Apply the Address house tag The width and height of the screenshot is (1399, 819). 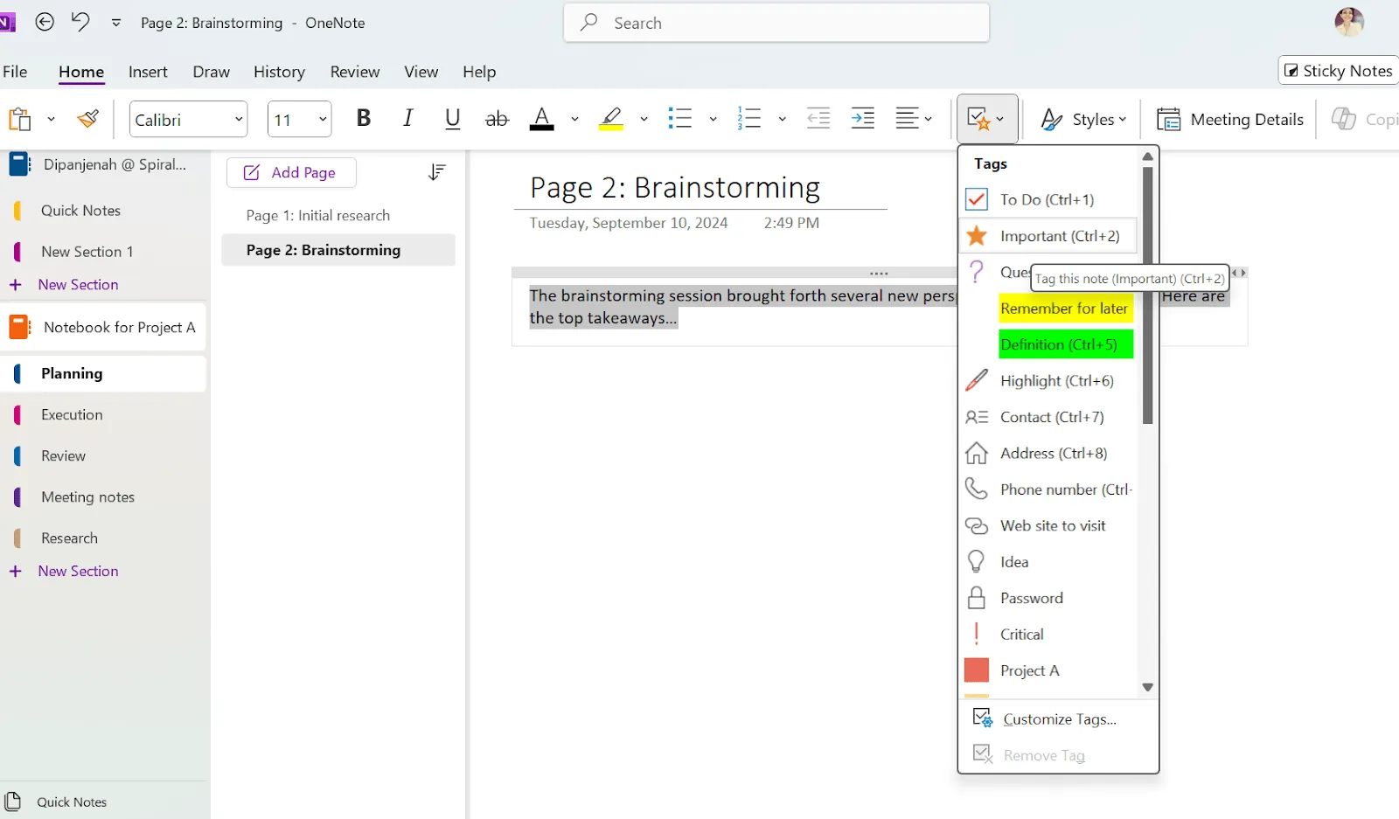tap(1048, 454)
